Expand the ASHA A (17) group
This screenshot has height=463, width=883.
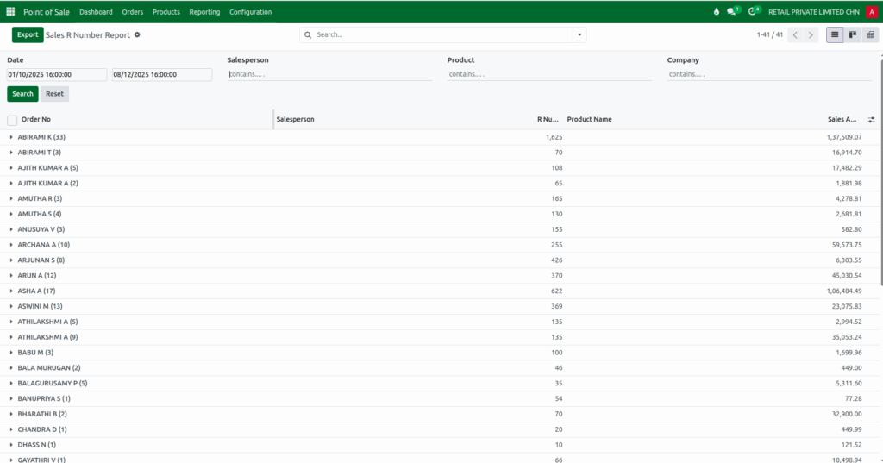coord(10,291)
